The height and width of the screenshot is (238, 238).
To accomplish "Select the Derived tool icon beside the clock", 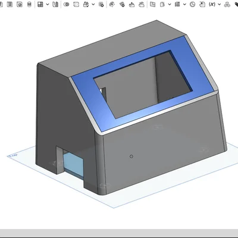I will point(202,4).
